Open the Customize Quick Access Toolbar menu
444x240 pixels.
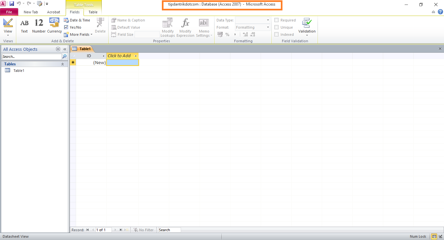[47, 4]
